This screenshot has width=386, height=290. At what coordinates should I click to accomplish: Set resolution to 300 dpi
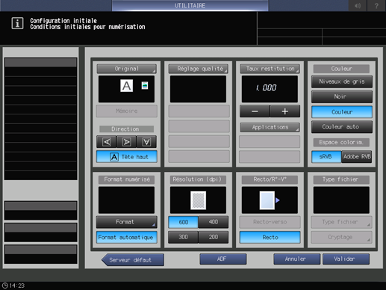pos(184,237)
